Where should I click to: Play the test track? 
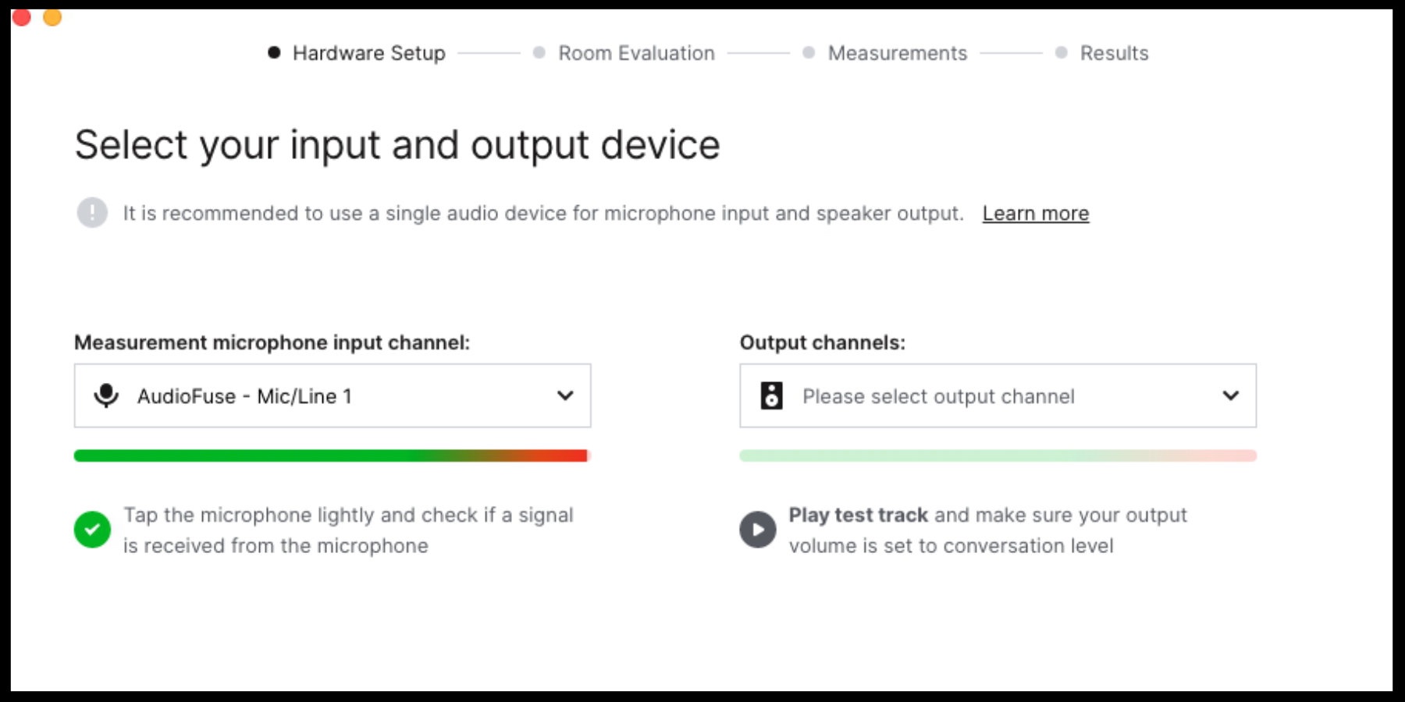pyautogui.click(x=757, y=530)
